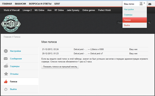Open Сообщения link in the left sidebar
Image resolution: width=155 pixels, height=96 pixels.
click(x=16, y=59)
